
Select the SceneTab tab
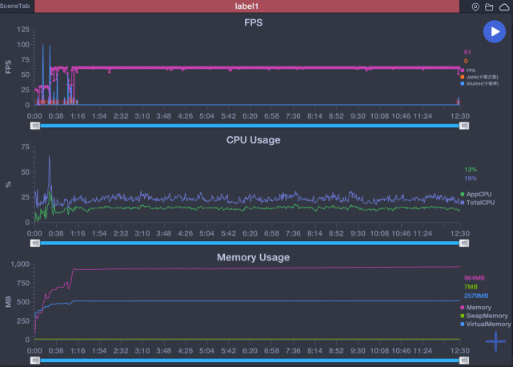[15, 6]
